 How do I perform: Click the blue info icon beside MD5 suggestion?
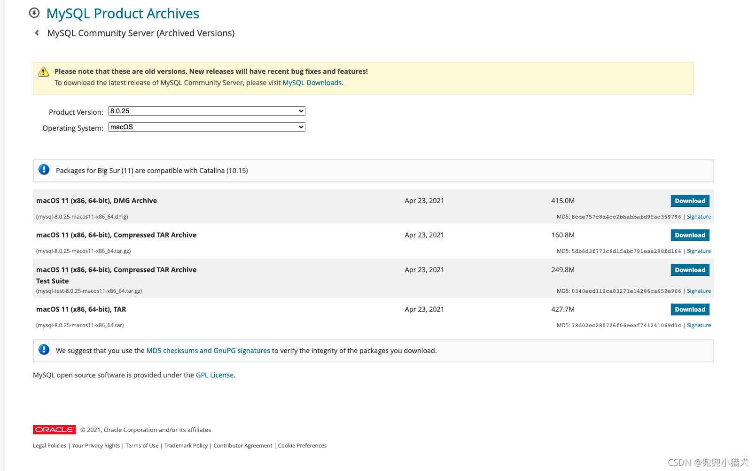(x=44, y=350)
